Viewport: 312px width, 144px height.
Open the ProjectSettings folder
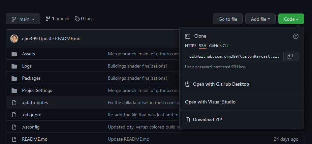coord(37,91)
